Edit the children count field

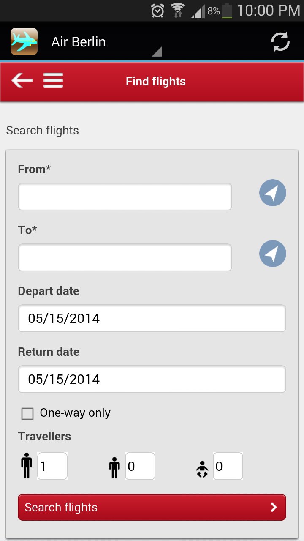(140, 466)
